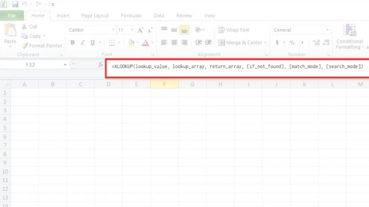Open the Page Layout tab

95,16
